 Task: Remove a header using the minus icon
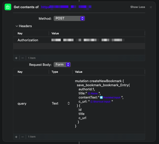(x=22, y=58)
